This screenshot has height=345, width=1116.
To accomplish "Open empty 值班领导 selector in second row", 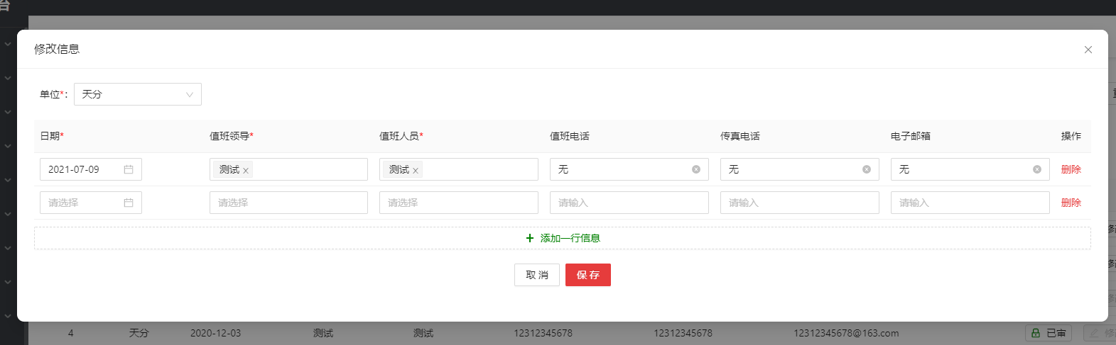I will 288,203.
